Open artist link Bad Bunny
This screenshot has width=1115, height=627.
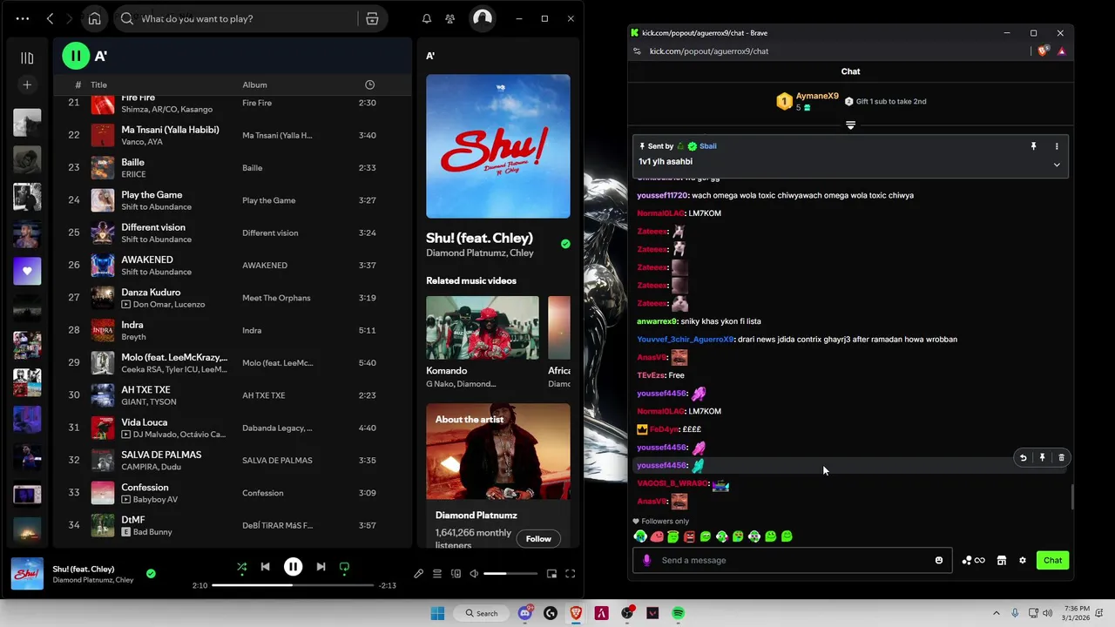coord(152,532)
